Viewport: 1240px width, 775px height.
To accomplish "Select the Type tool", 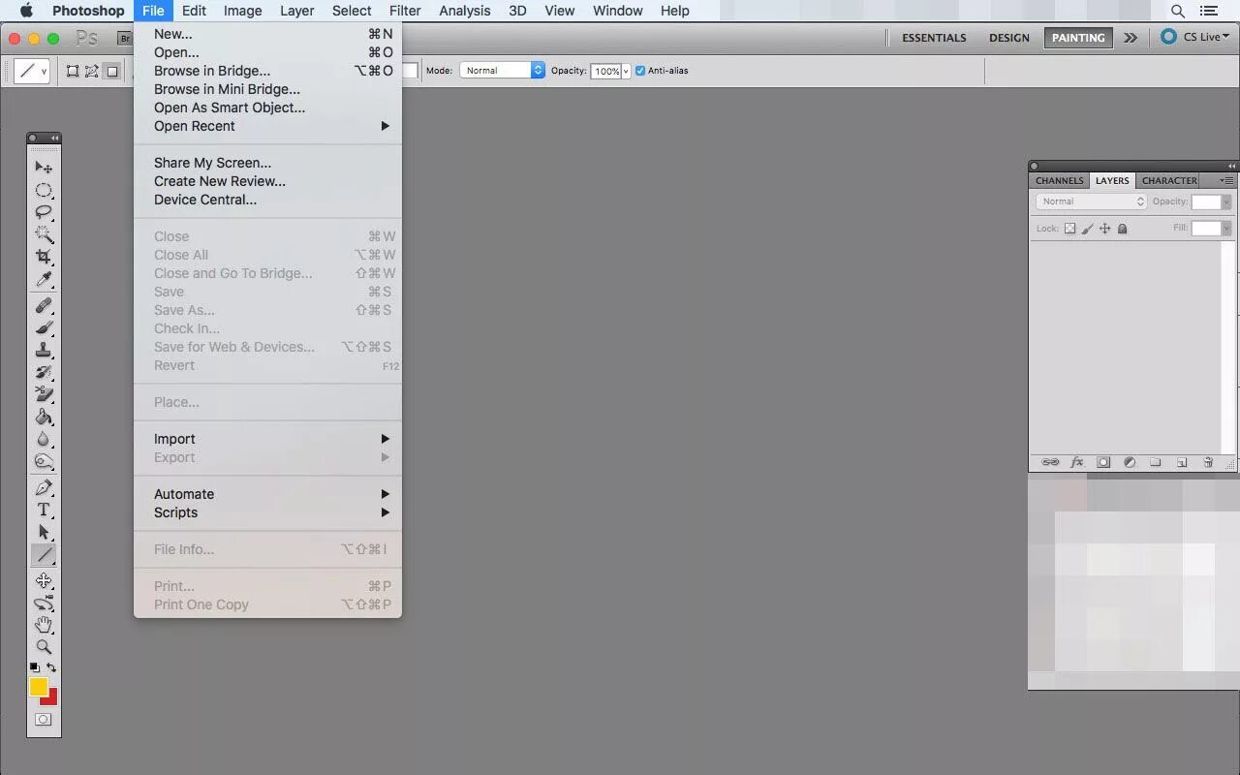I will coord(44,510).
